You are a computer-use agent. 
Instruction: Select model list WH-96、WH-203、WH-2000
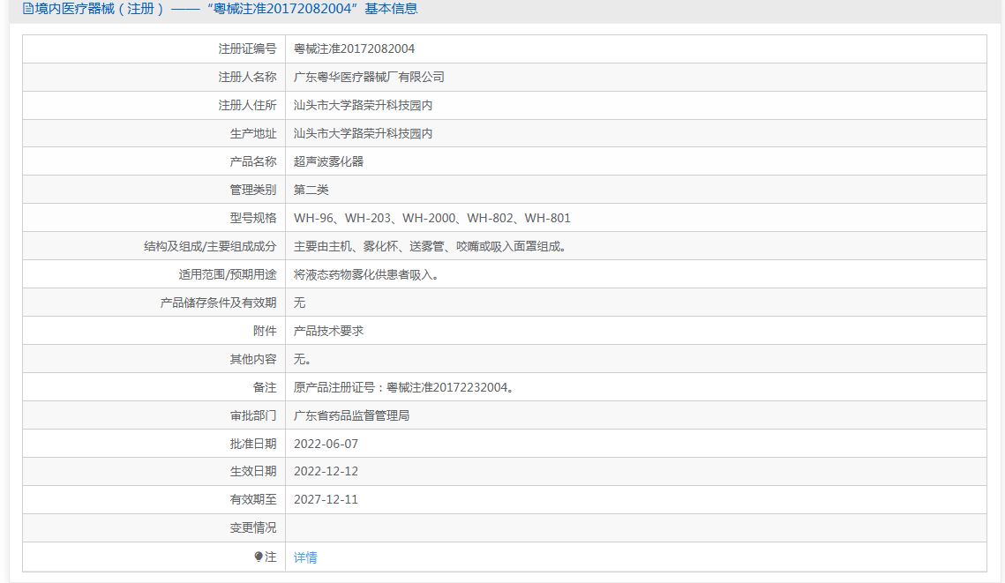click(x=432, y=218)
